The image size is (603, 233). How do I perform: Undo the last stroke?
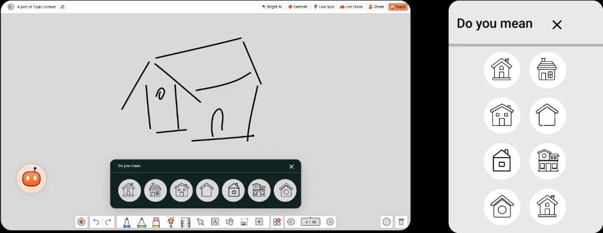point(96,222)
